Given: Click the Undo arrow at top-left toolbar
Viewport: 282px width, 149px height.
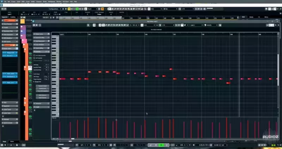Looking at the screenshot, I should 2,9.
